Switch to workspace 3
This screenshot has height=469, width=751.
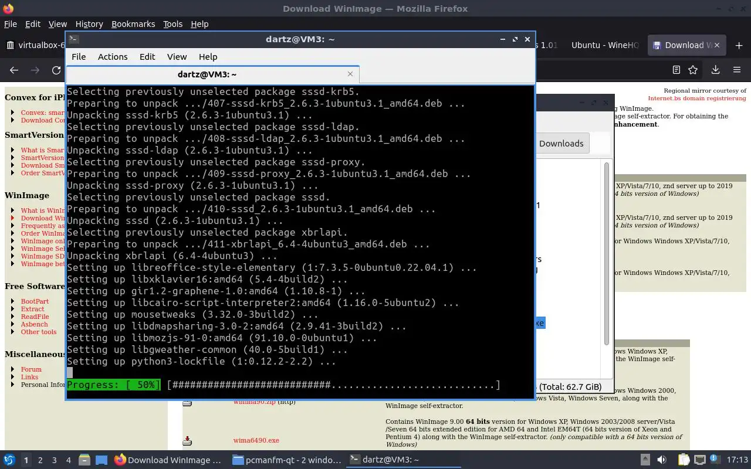pos(54,460)
